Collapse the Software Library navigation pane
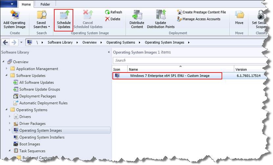The height and width of the screenshot is (165, 273). tap(109, 52)
